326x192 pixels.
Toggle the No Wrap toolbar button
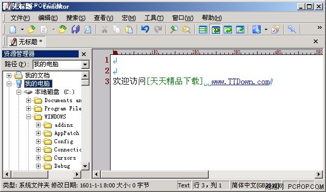(x=203, y=29)
